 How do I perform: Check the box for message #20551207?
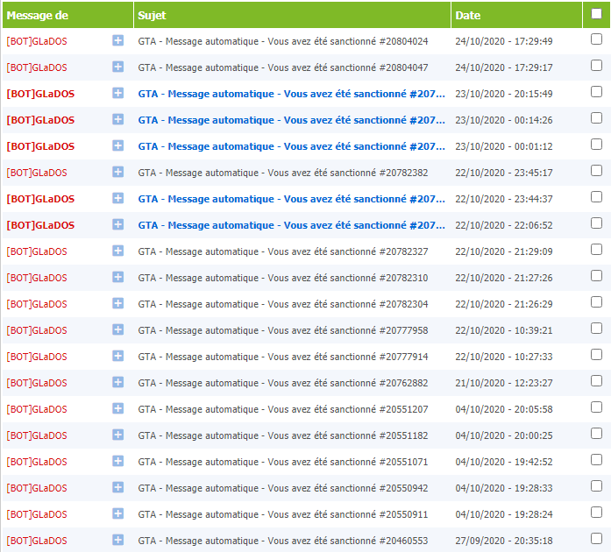[596, 407]
